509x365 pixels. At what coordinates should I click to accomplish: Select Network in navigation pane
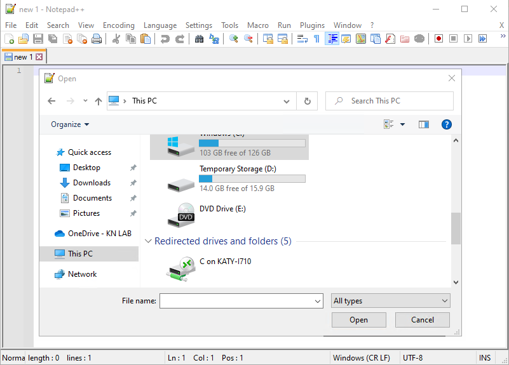point(82,274)
